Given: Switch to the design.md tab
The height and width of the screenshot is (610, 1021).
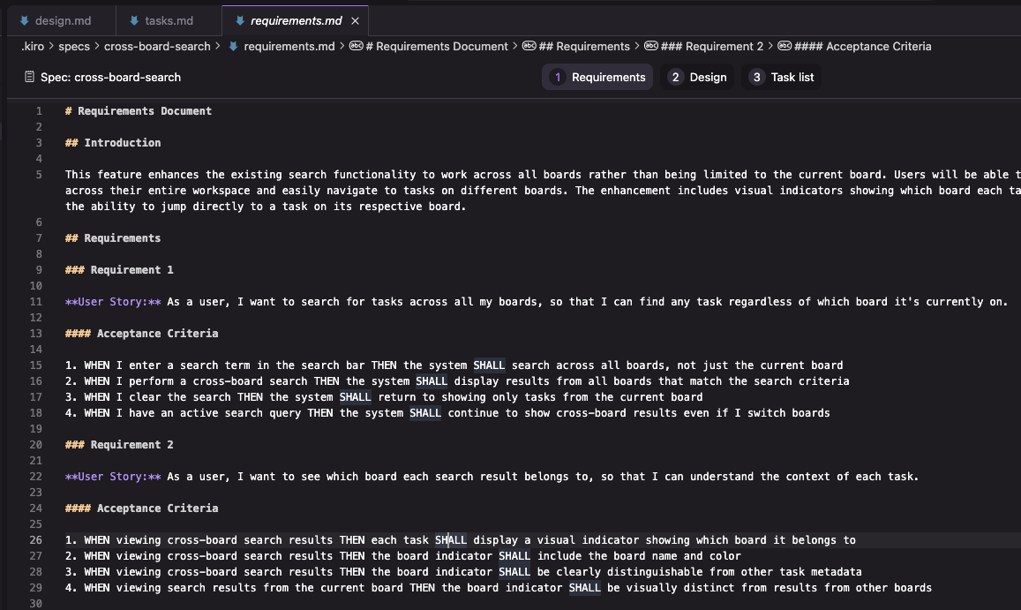Looking at the screenshot, I should [x=64, y=20].
